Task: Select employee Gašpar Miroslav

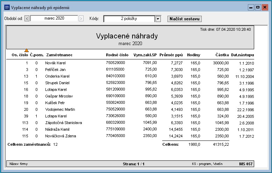Action: (x=59, y=96)
